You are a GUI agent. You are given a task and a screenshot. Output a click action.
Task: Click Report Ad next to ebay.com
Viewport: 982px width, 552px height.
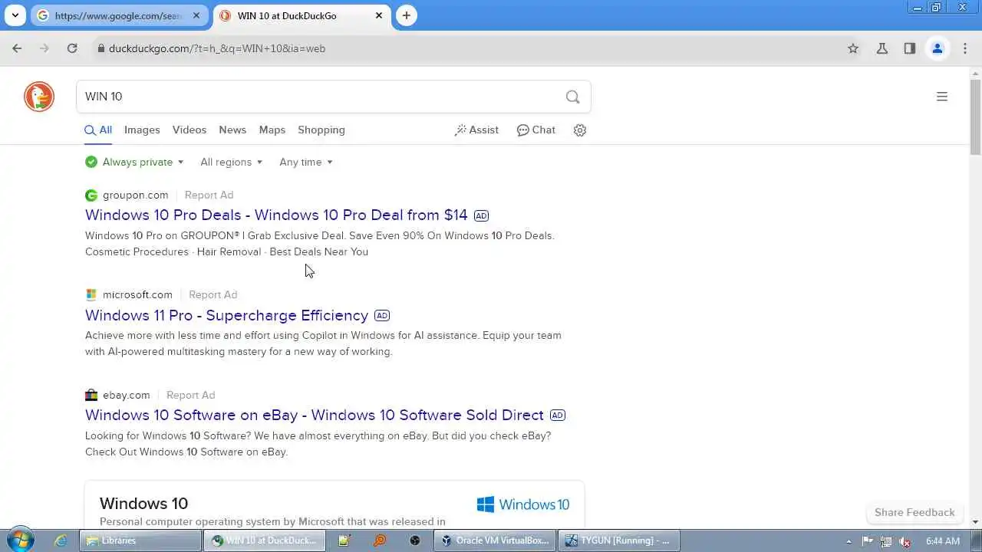click(x=191, y=396)
